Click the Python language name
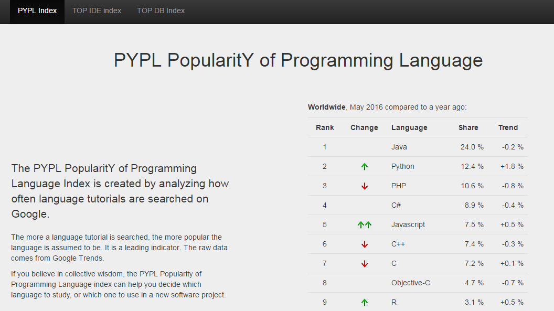554x311 pixels. 402,166
